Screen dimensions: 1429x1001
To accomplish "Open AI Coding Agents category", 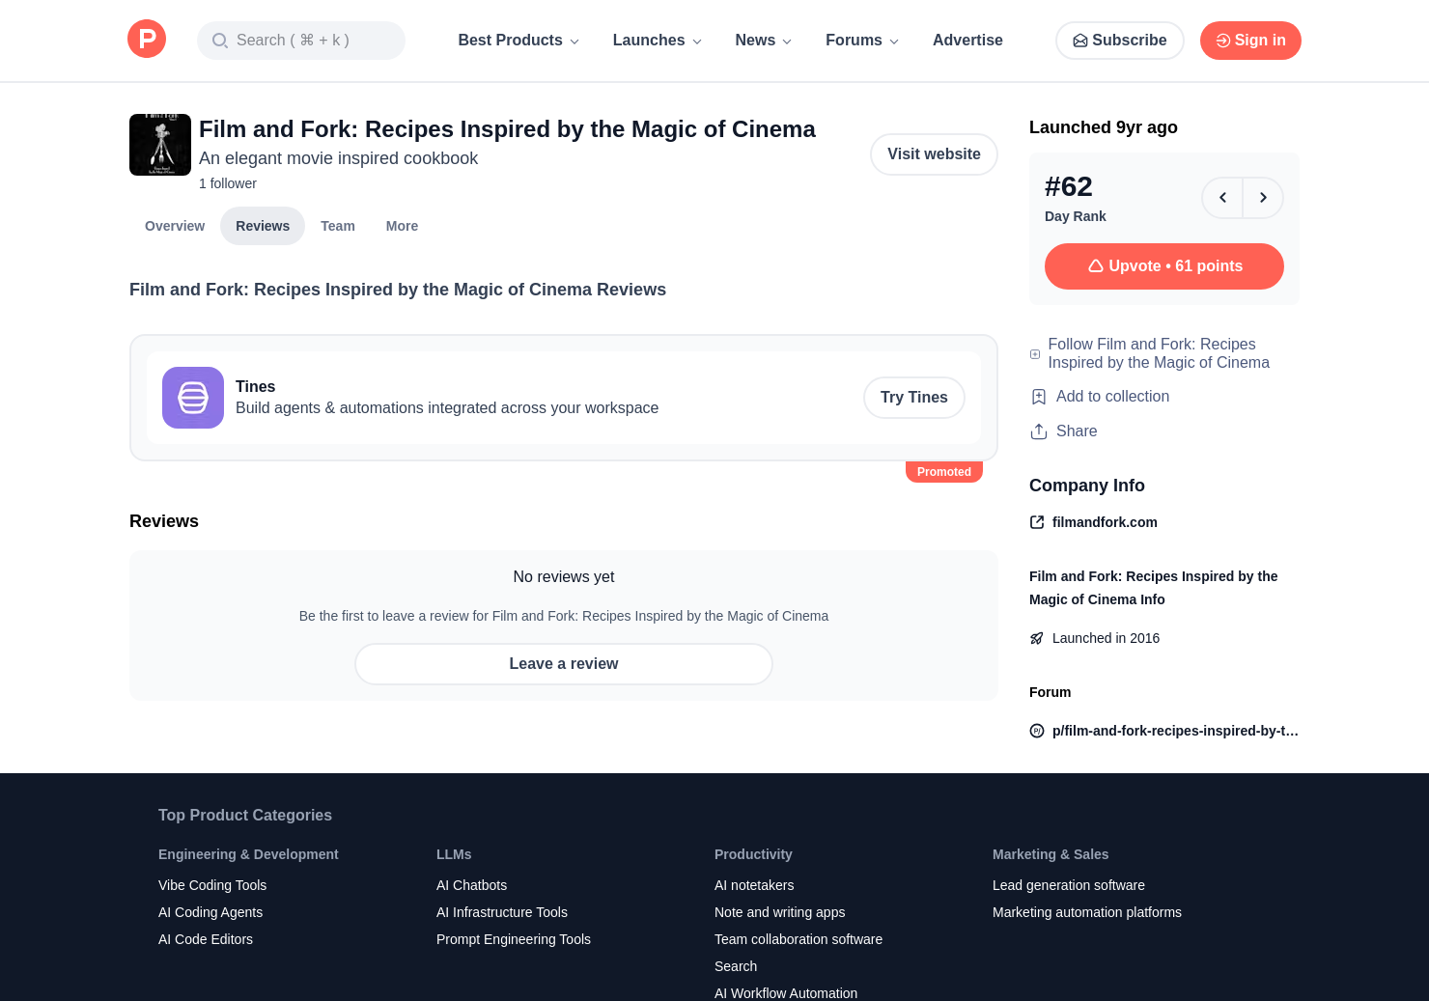I will click(x=210, y=912).
